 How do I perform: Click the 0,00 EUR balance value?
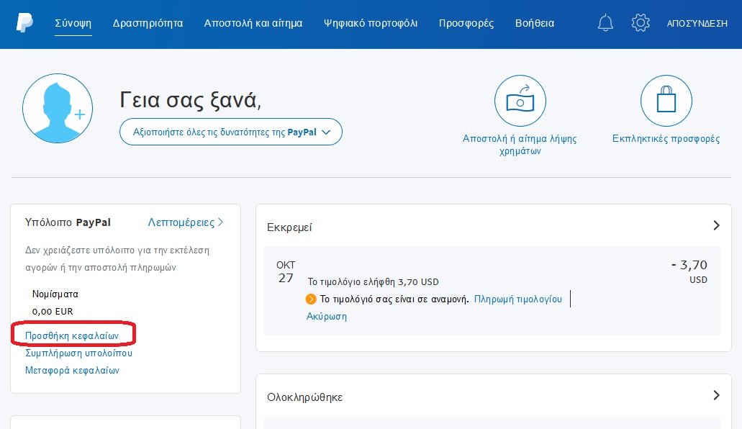(x=53, y=312)
